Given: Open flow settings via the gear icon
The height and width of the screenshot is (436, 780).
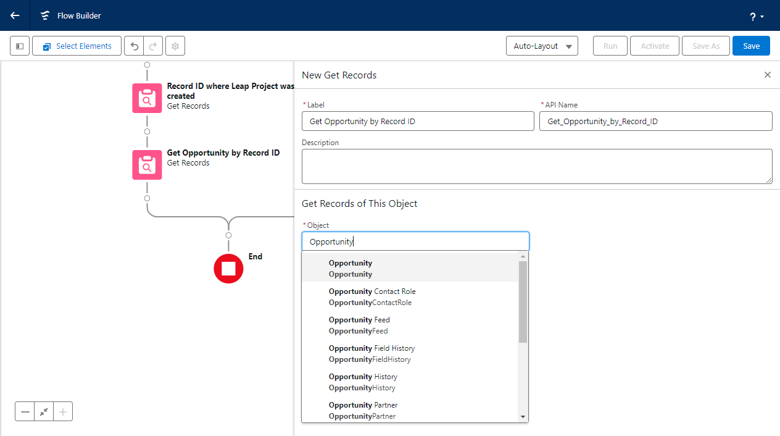Looking at the screenshot, I should click(x=175, y=46).
